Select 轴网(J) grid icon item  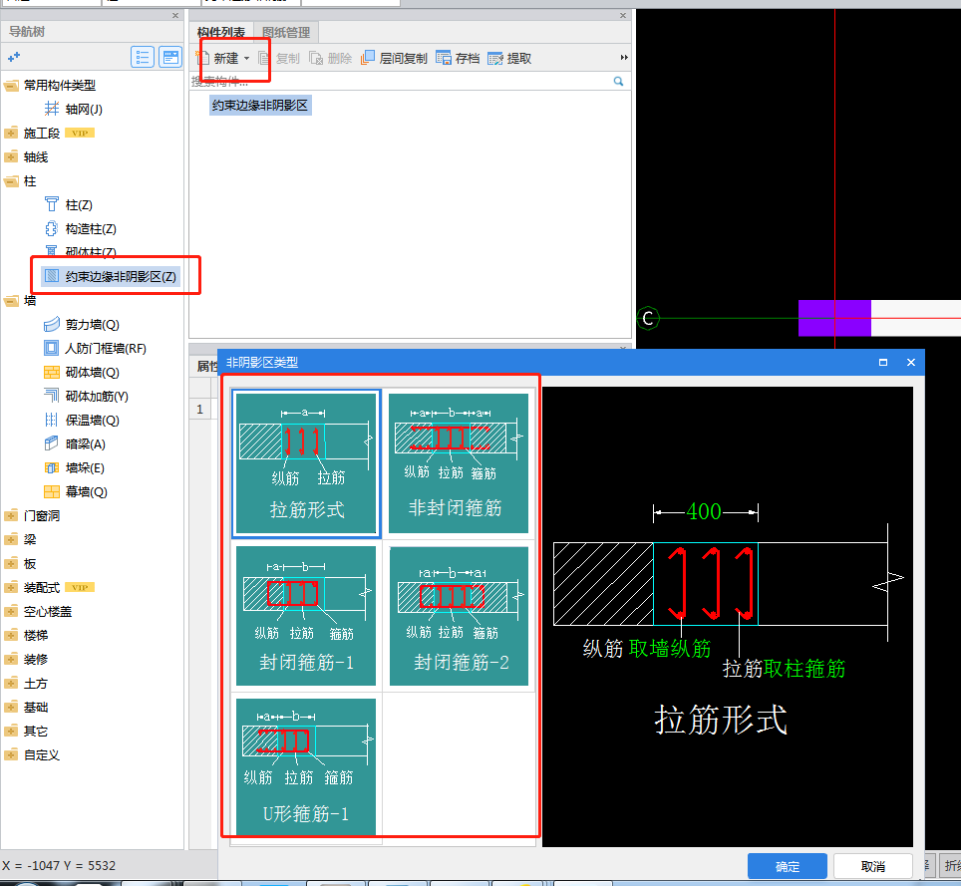[74, 109]
